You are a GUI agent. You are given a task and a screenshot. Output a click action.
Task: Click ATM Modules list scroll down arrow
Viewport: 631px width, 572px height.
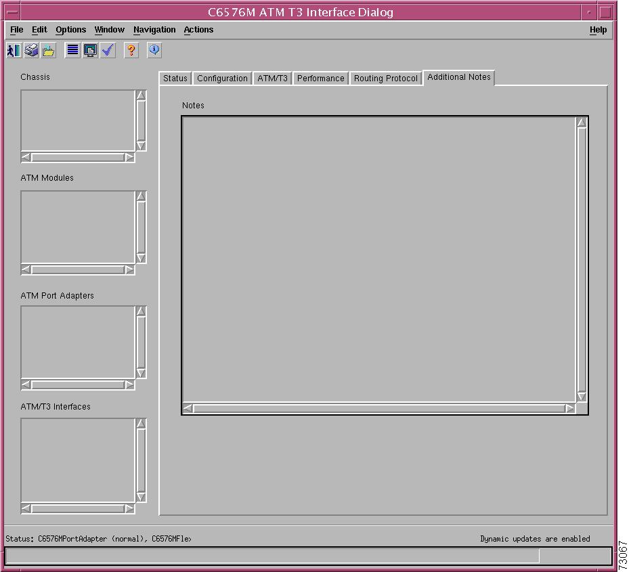pyautogui.click(x=141, y=258)
